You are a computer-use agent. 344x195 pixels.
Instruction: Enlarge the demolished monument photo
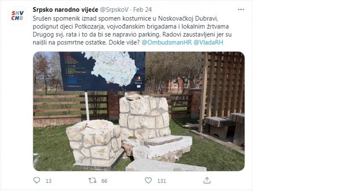click(x=139, y=111)
